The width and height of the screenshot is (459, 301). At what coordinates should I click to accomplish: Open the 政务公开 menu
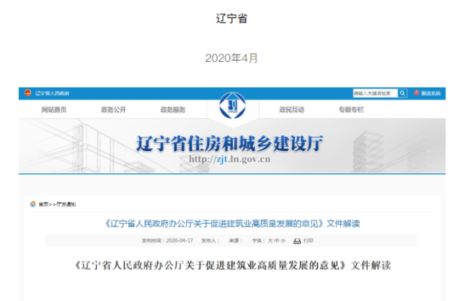tap(113, 110)
